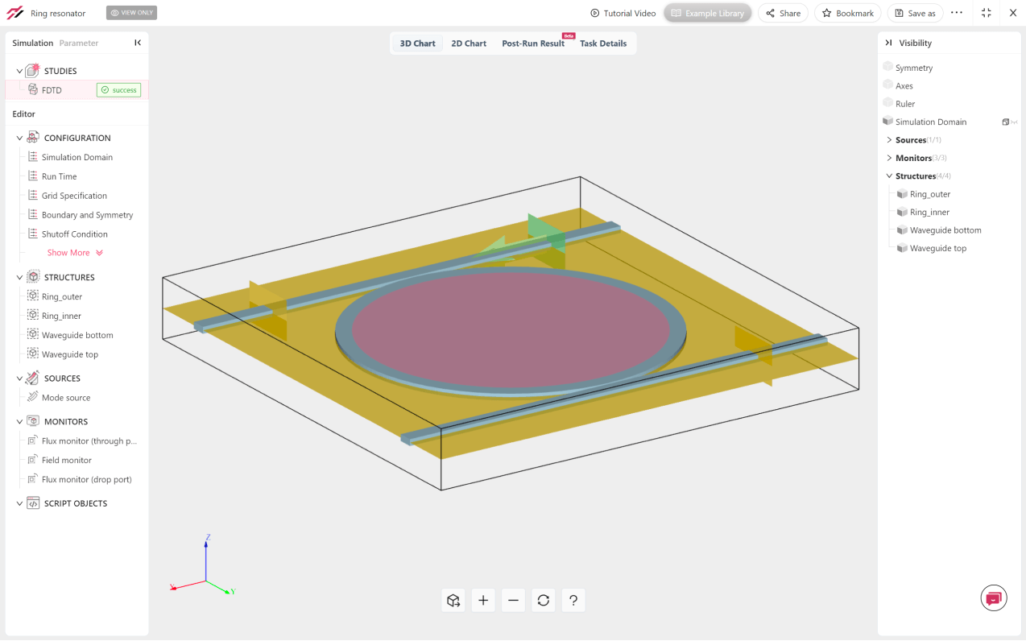
Task: Toggle Symmetry visibility
Action: (888, 68)
